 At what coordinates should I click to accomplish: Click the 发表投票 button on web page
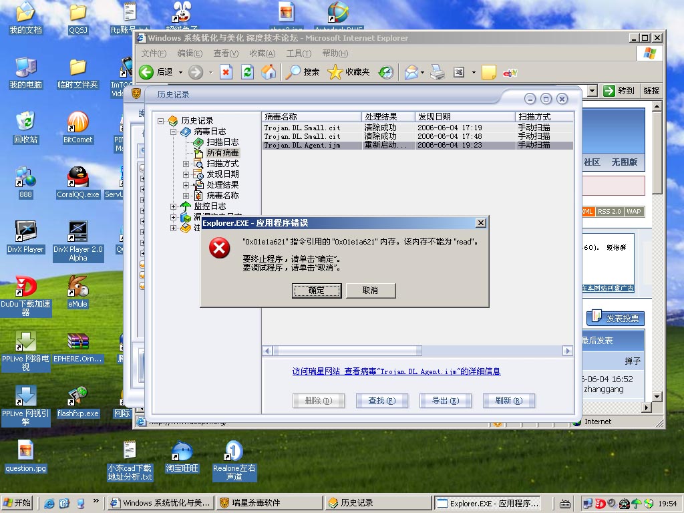[x=615, y=318]
